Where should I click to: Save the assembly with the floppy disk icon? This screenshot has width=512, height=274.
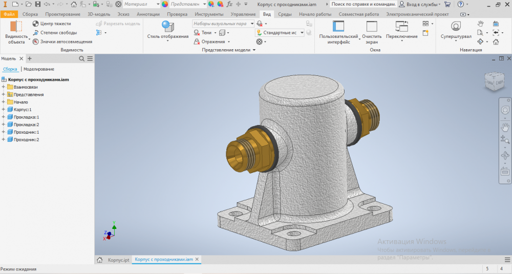(x=38, y=4)
